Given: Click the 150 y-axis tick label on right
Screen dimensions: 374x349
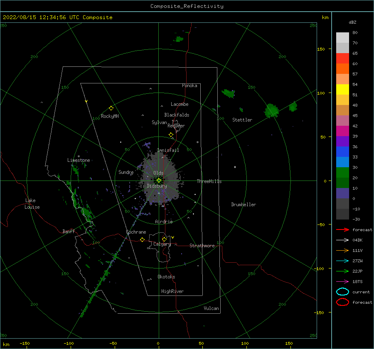Looking at the screenshot, I should (321, 49).
